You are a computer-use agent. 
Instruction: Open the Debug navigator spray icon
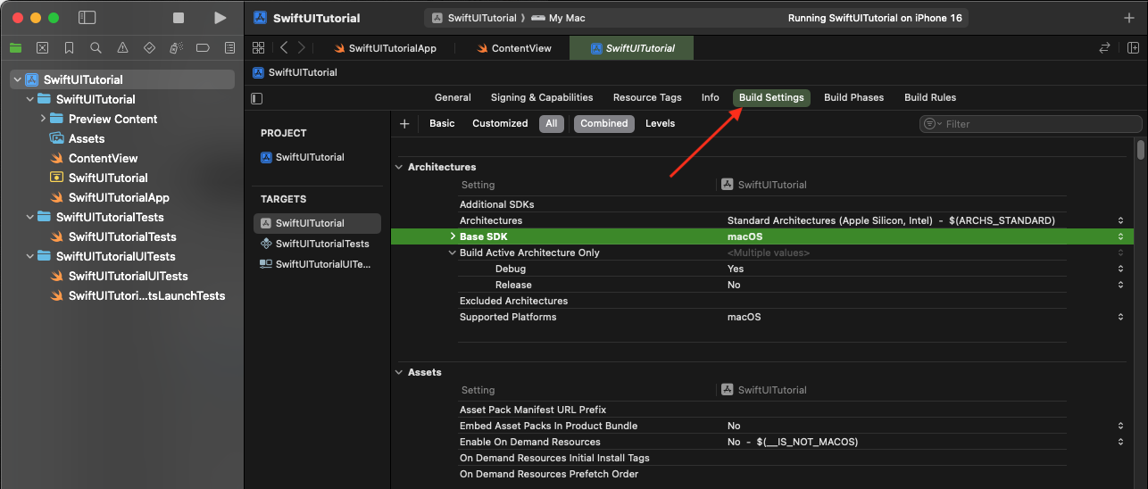(176, 48)
